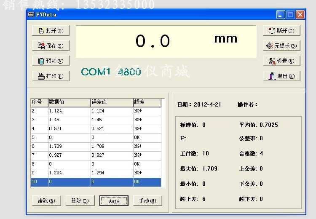316x219 pixels.
Task: Click the 手动(M) manual button
Action: (147, 200)
